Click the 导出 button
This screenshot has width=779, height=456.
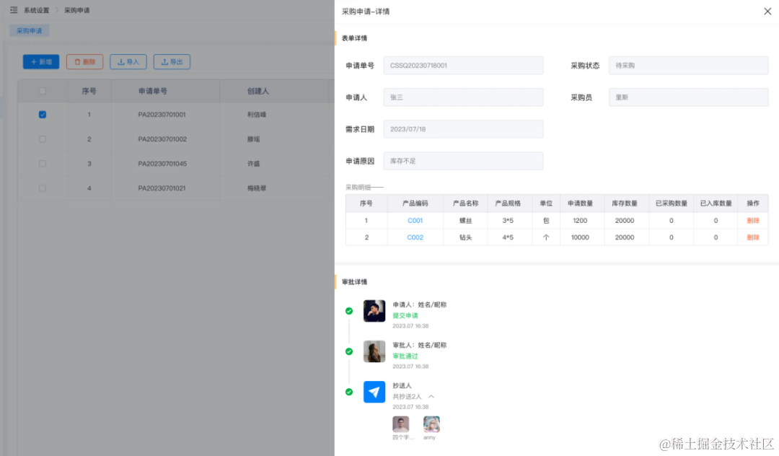click(x=172, y=61)
